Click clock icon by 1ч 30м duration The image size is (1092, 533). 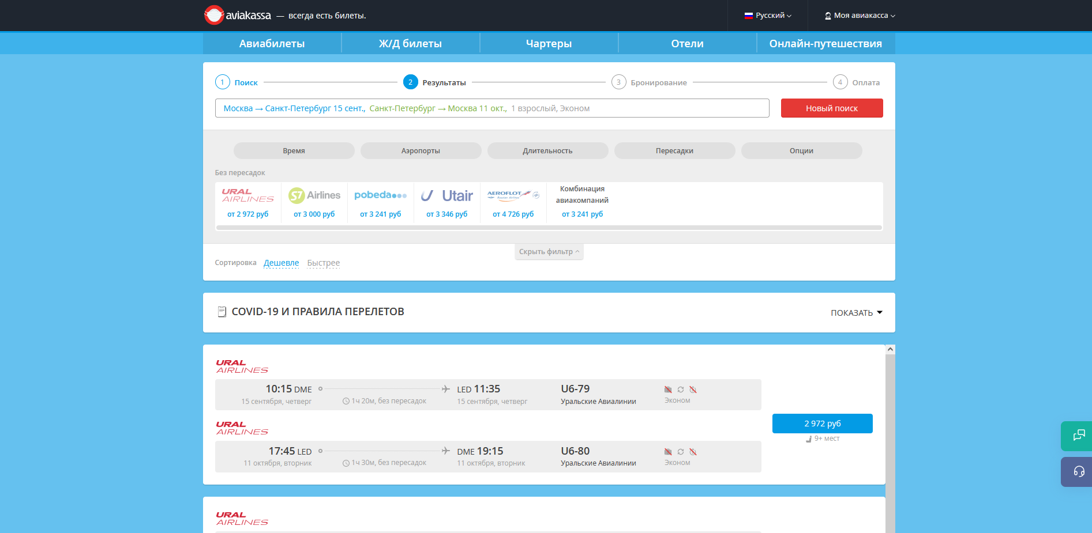pos(346,463)
